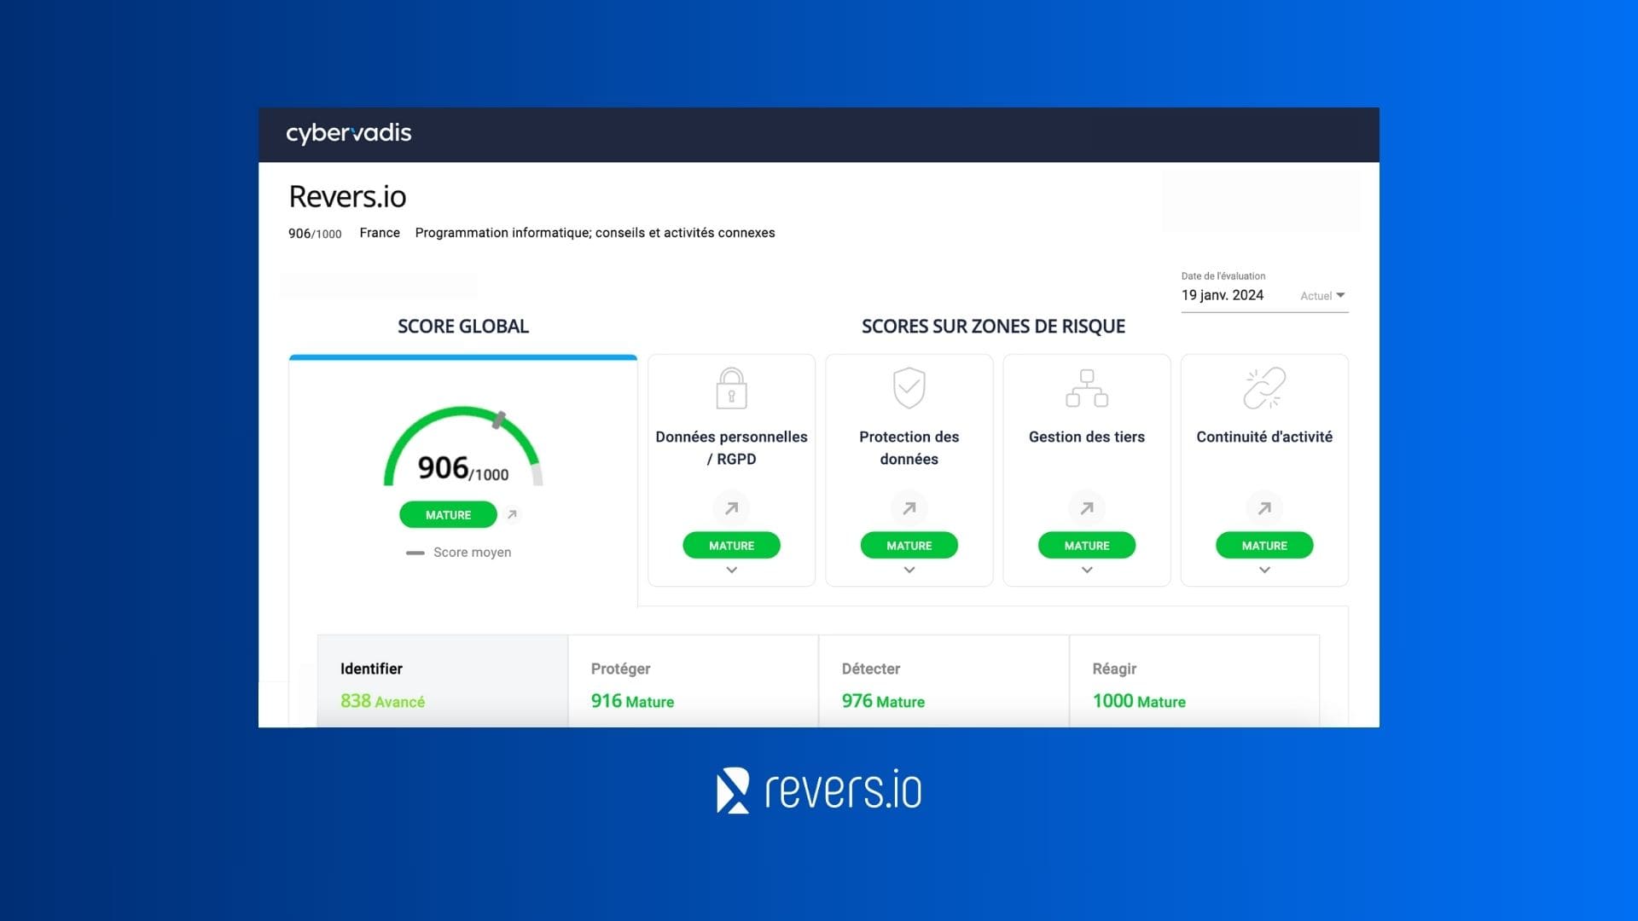Viewport: 1638px width, 921px height.
Task: Click the 838 Avancé score value
Action: tap(382, 701)
